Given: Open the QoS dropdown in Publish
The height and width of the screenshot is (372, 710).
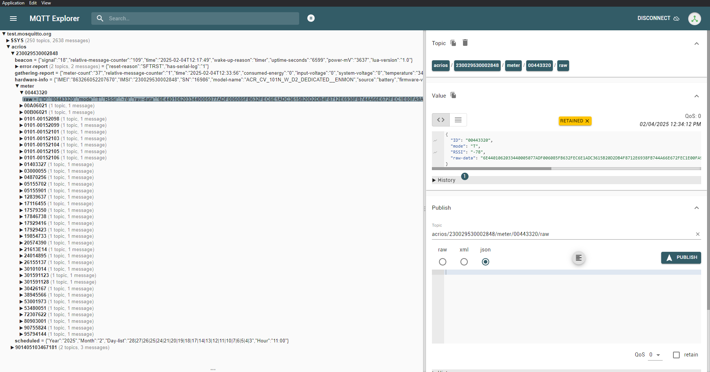Looking at the screenshot, I should click(654, 355).
